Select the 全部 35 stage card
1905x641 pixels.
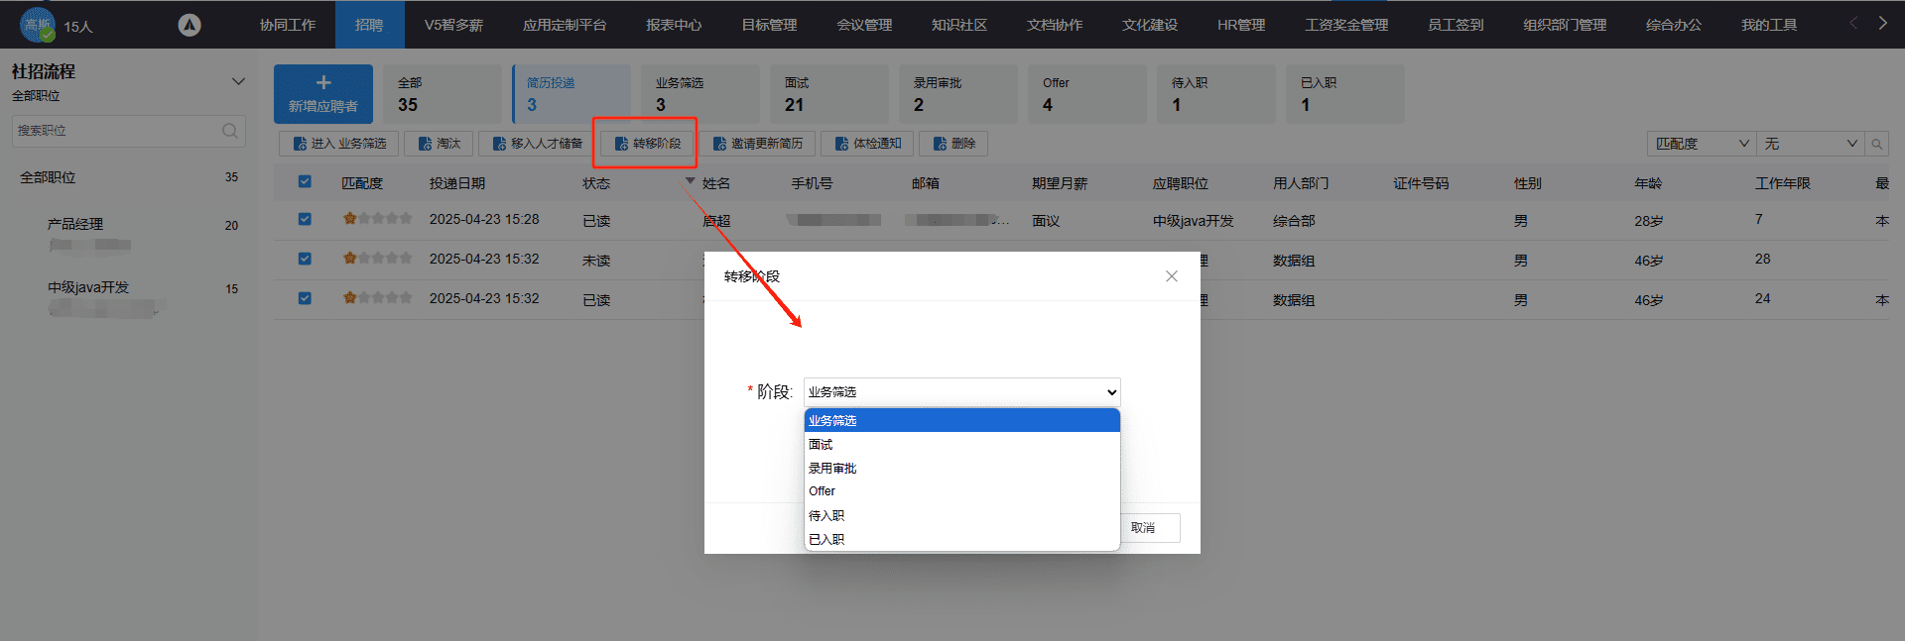tap(443, 94)
